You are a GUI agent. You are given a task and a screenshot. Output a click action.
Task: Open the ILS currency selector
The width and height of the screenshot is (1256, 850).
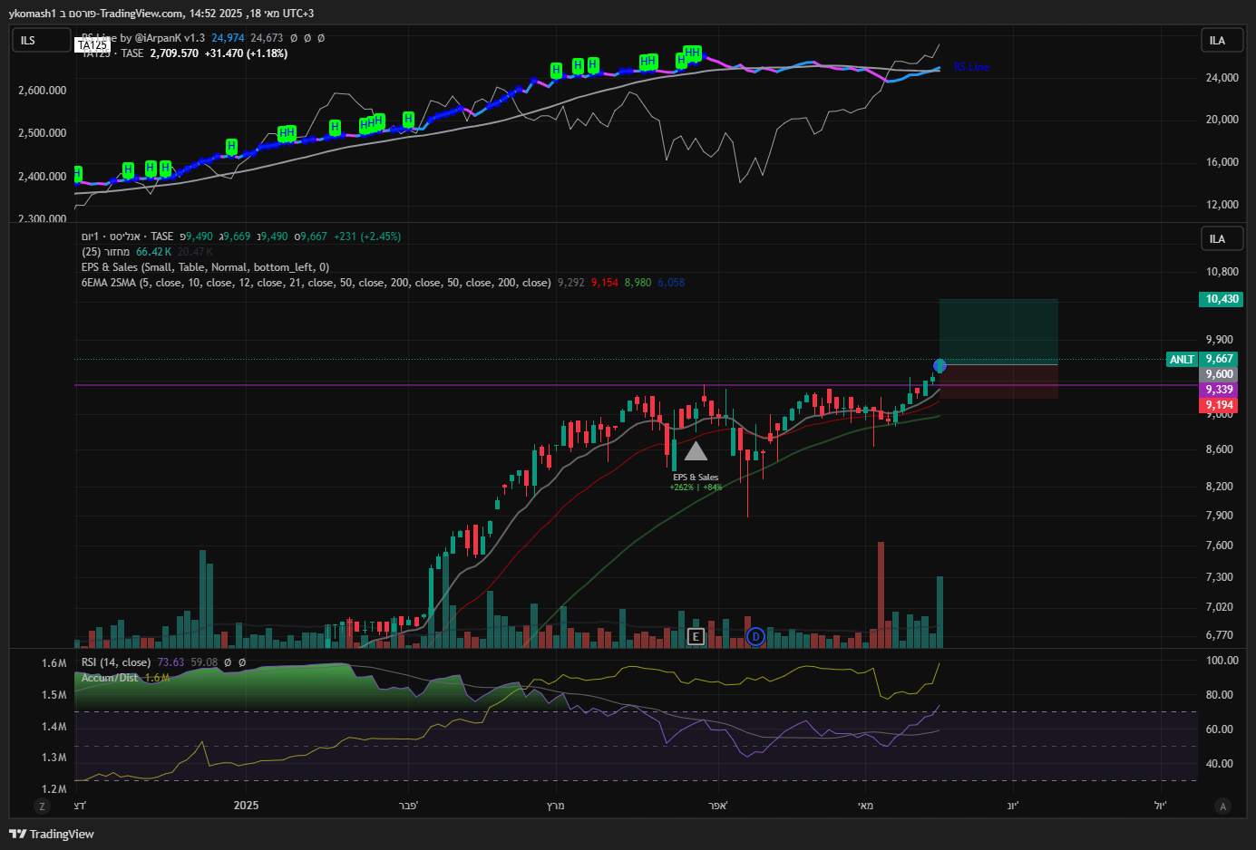coord(41,40)
